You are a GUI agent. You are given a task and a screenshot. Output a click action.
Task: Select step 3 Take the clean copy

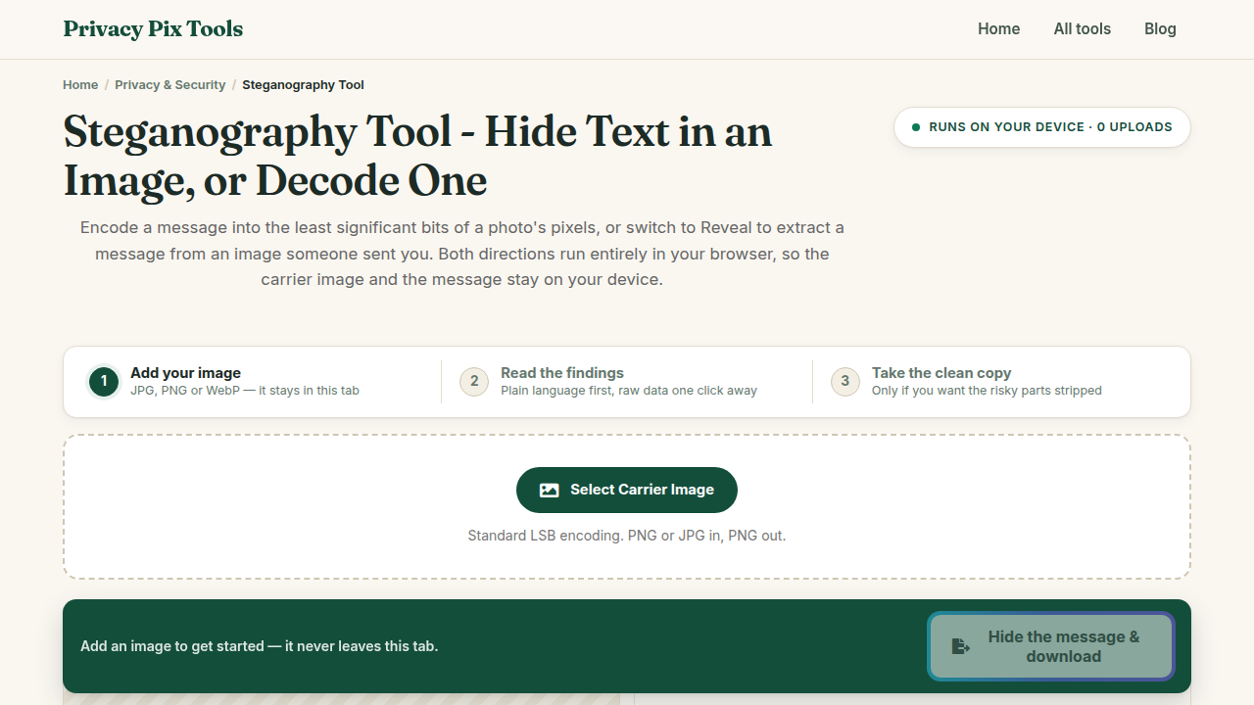click(999, 382)
